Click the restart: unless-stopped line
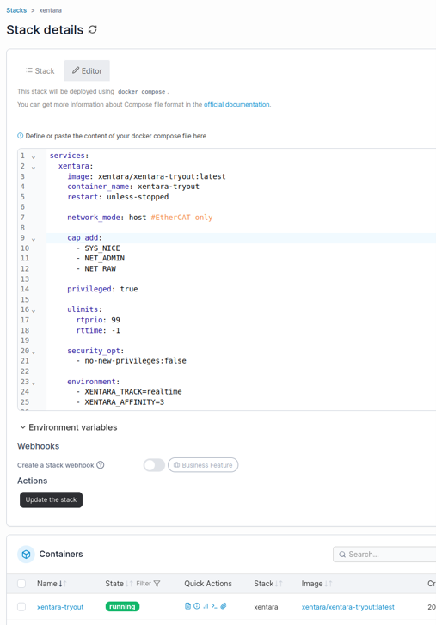Image resolution: width=436 pixels, height=625 pixels. tap(118, 197)
